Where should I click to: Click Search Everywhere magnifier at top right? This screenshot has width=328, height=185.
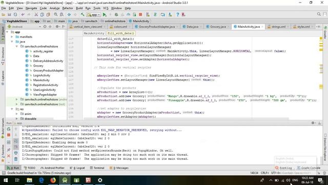tap(319, 14)
